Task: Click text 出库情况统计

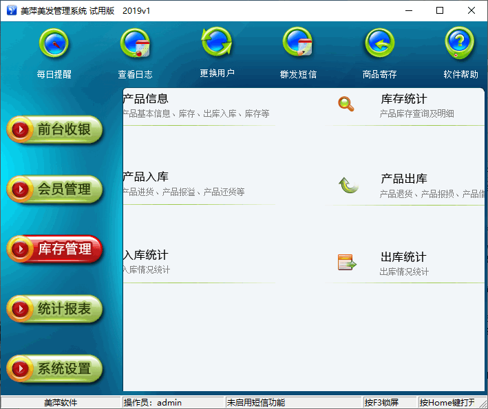Action: [404, 272]
